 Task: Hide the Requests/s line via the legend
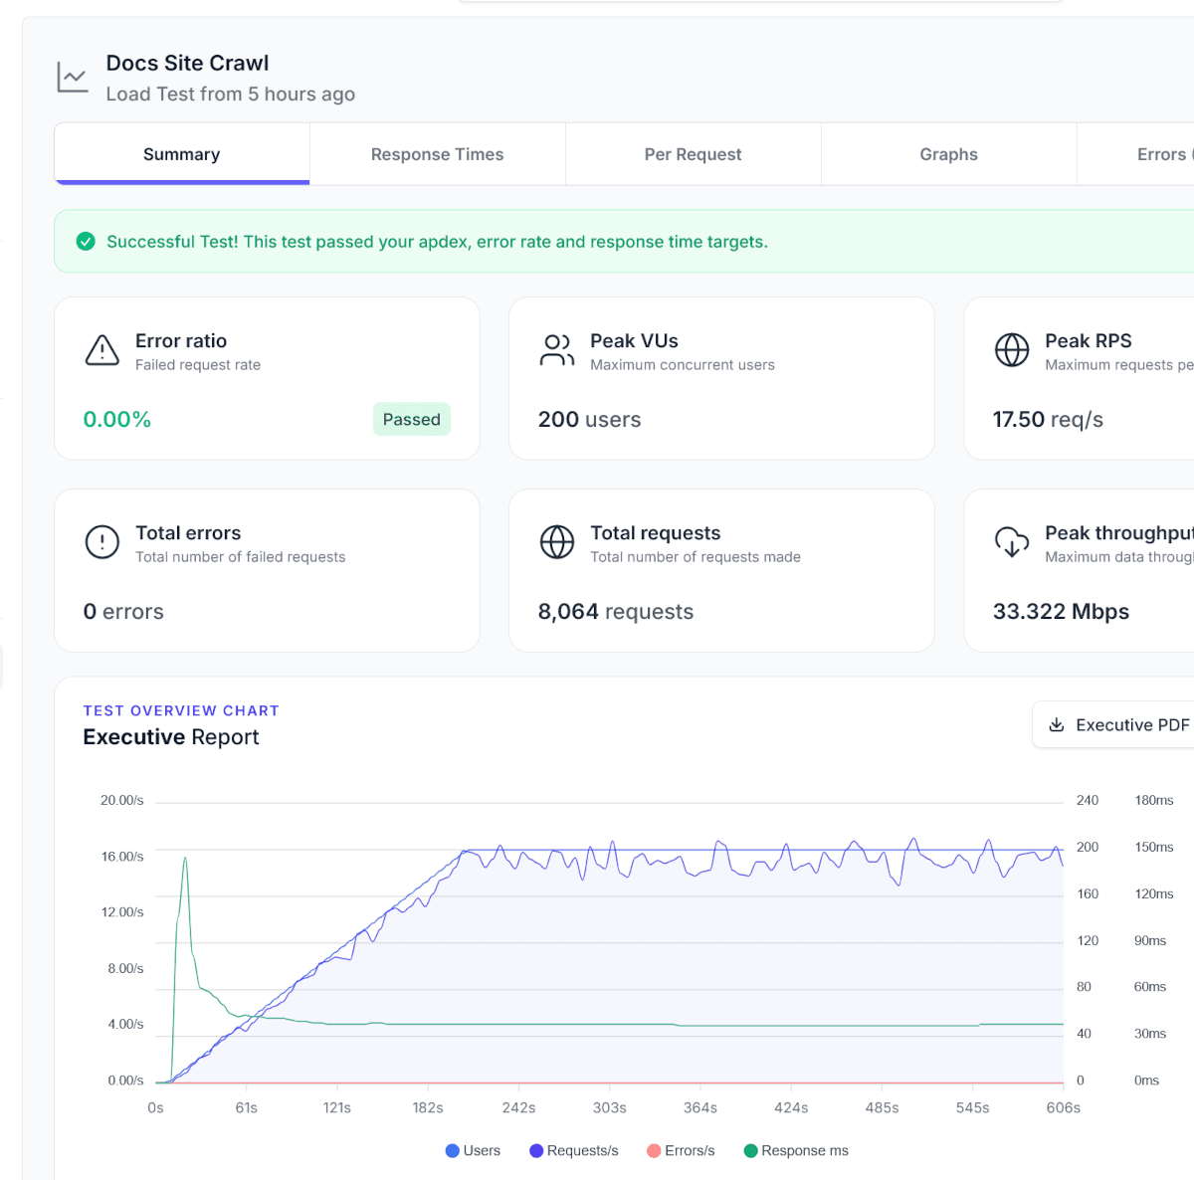click(573, 1150)
